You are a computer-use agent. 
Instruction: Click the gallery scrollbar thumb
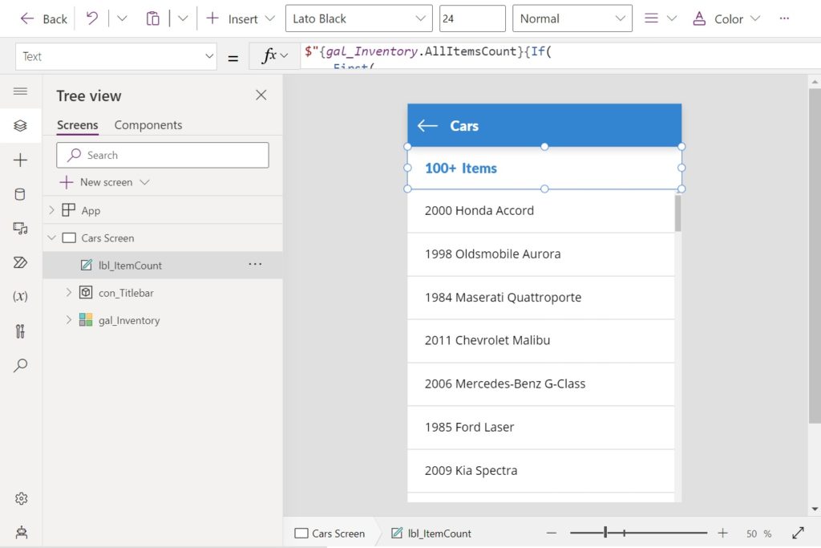coord(678,213)
